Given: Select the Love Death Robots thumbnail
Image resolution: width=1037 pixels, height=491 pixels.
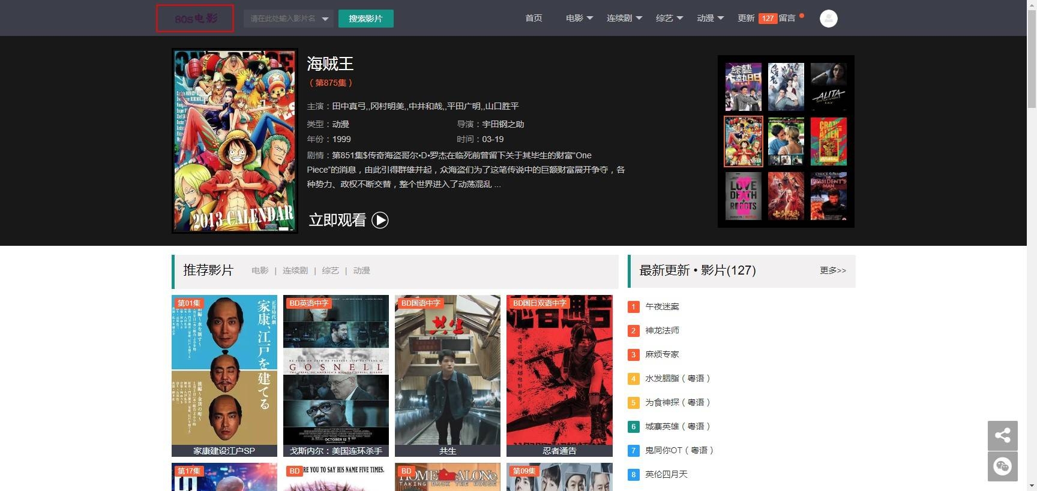Looking at the screenshot, I should click(x=743, y=196).
